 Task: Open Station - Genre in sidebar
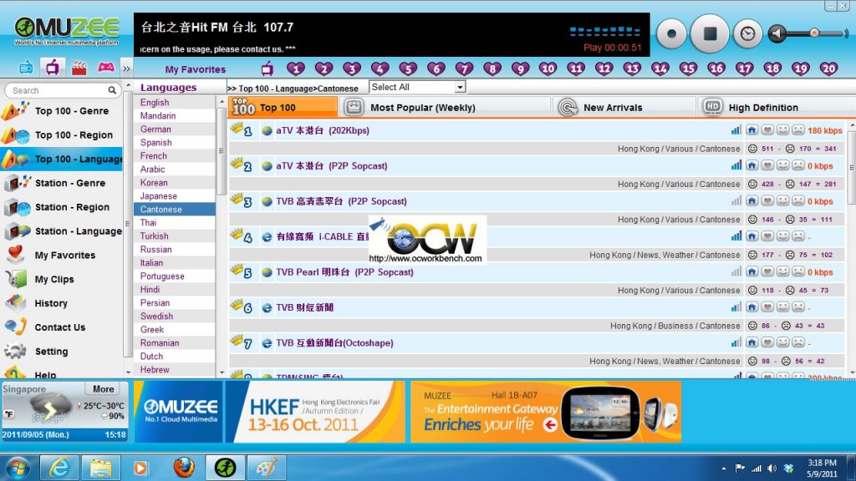(62, 183)
